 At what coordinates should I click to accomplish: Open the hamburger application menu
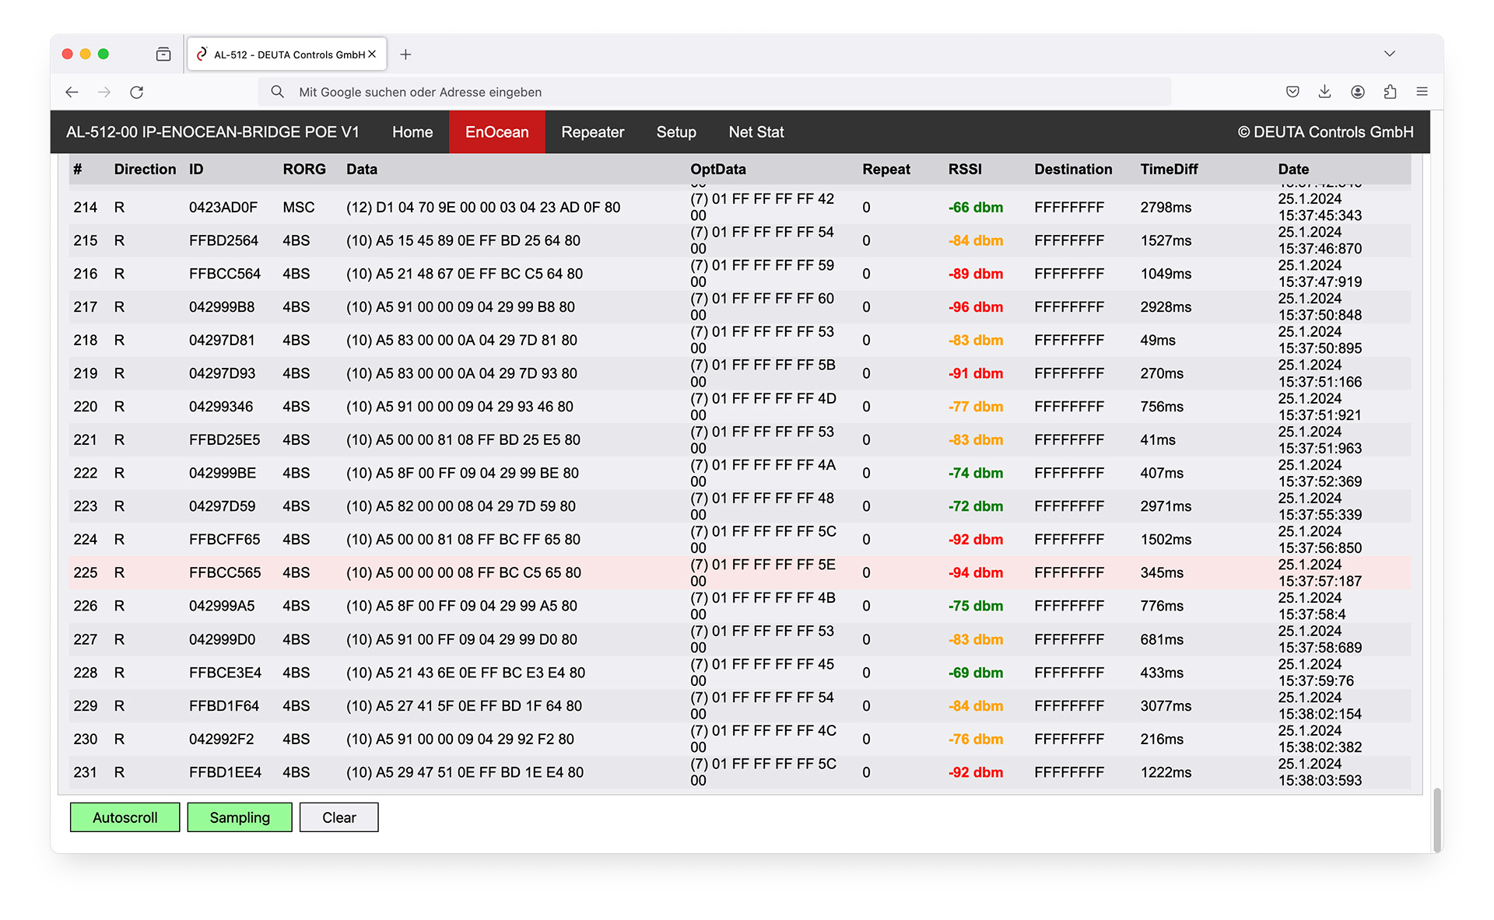1422,92
